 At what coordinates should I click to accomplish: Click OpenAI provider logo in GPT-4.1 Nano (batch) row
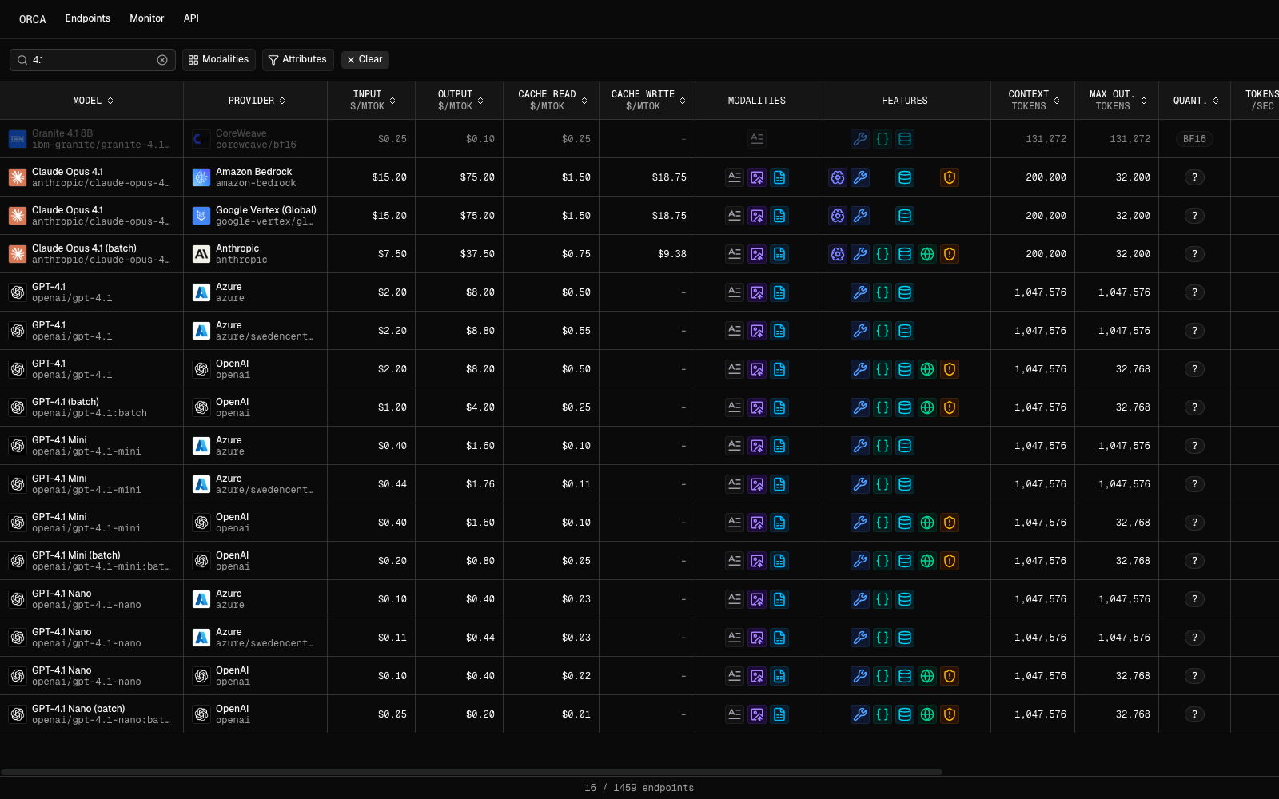tap(201, 714)
